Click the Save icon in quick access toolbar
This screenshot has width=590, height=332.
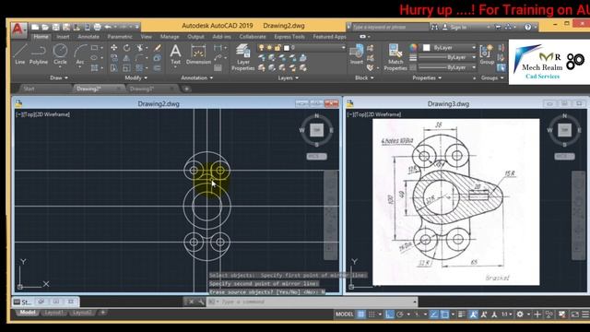[x=55, y=27]
